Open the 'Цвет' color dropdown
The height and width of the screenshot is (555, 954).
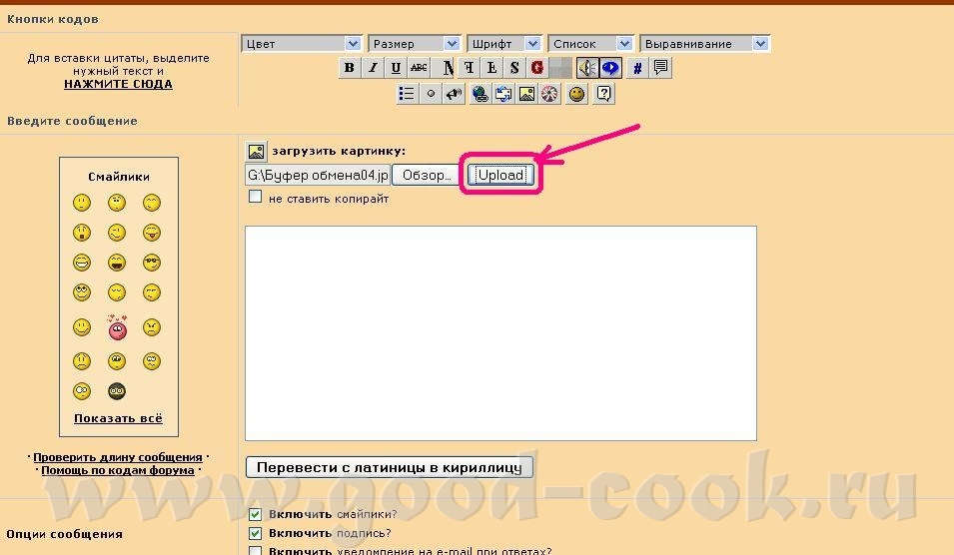[302, 44]
